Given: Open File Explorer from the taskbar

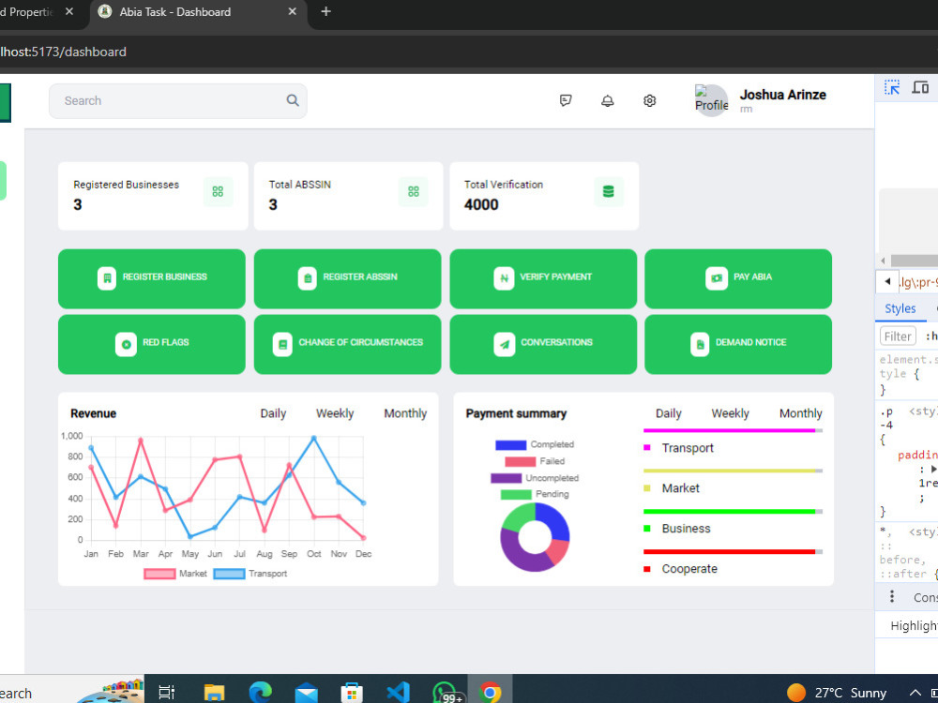Looking at the screenshot, I should tap(214, 693).
